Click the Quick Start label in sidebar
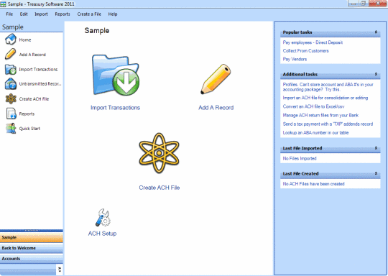The image size is (388, 276). click(x=29, y=129)
